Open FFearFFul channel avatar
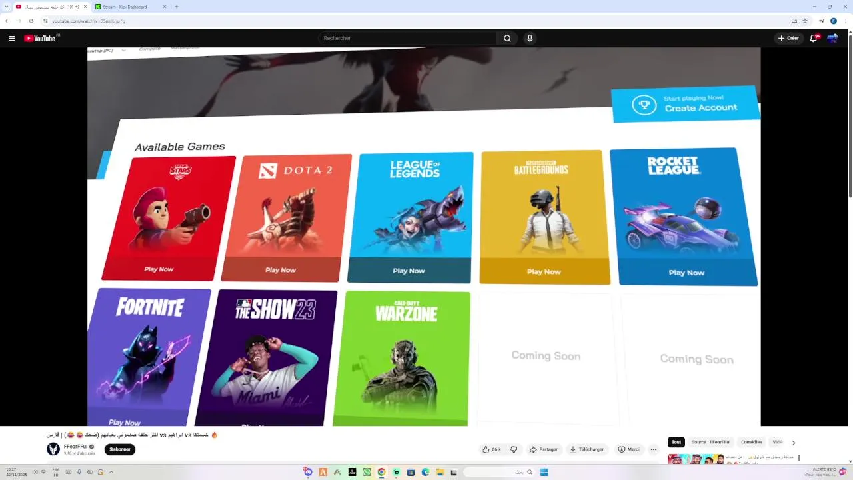This screenshot has height=480, width=853. tap(53, 449)
